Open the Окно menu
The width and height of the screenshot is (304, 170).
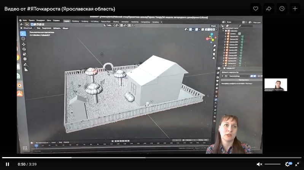49,20
